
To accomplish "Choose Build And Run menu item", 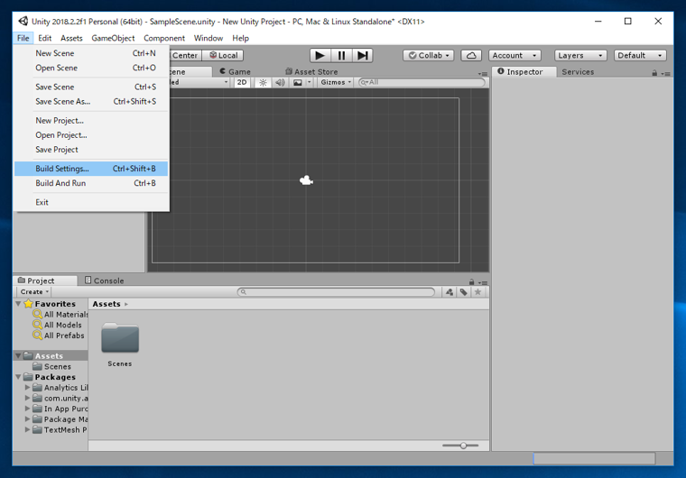I will click(x=91, y=183).
